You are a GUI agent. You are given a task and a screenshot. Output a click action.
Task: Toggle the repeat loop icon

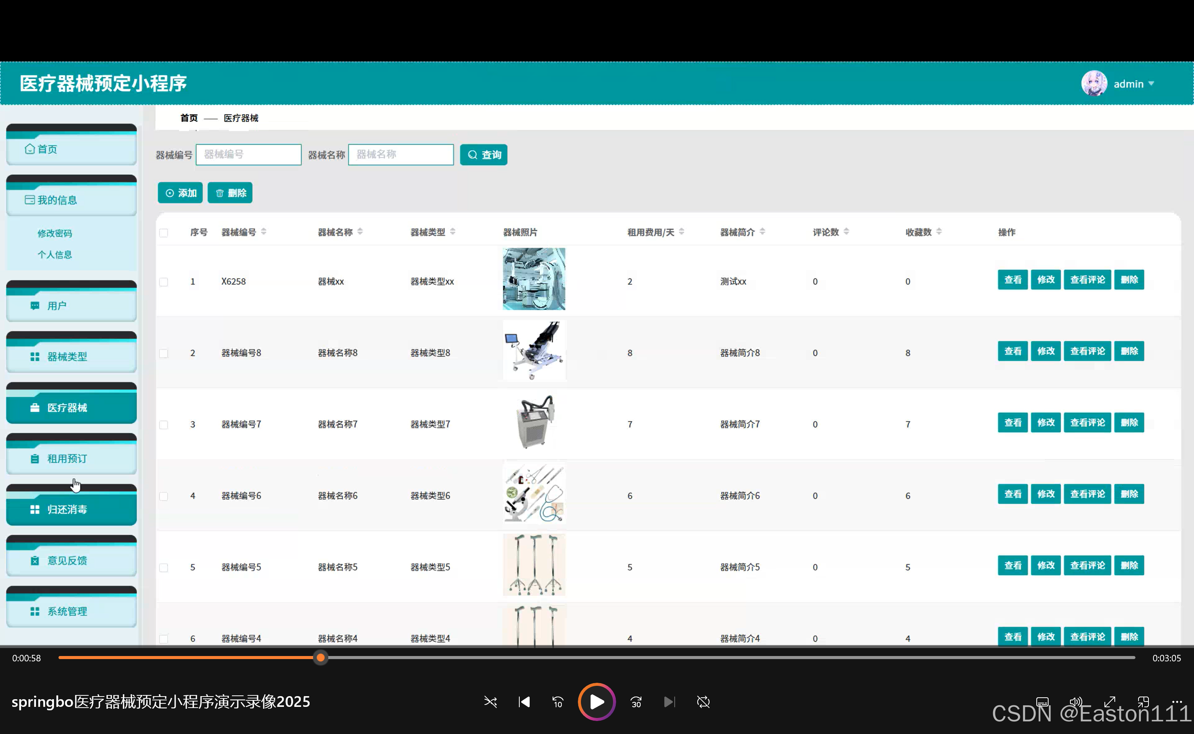703,702
